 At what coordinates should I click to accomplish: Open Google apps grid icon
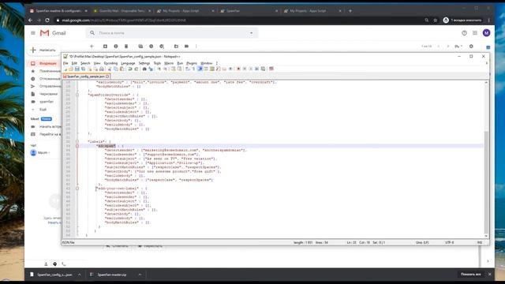click(475, 33)
